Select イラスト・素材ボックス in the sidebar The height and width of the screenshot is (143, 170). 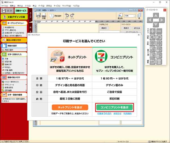click(10, 82)
